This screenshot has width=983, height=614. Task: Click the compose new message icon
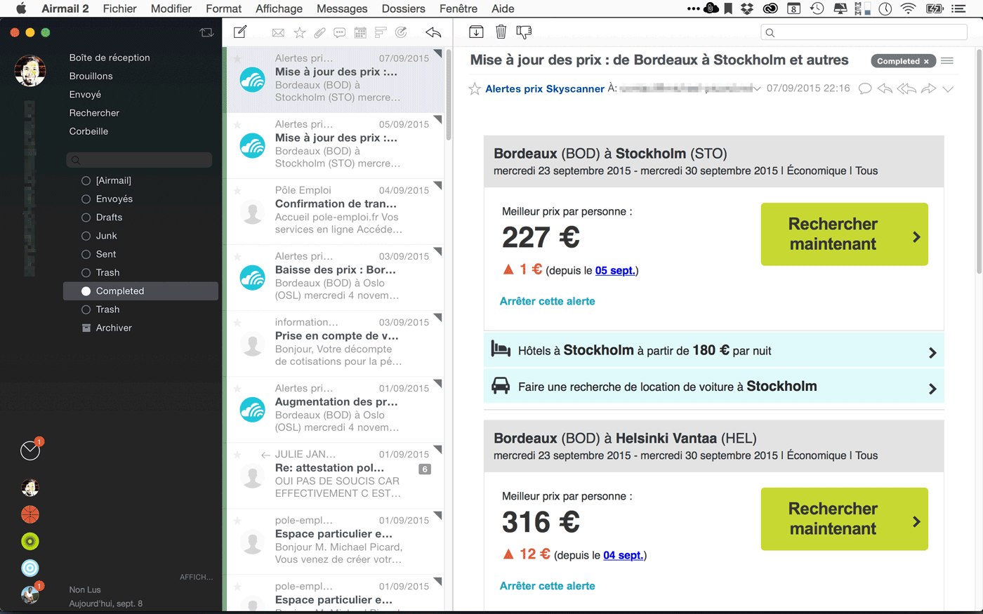coord(240,32)
